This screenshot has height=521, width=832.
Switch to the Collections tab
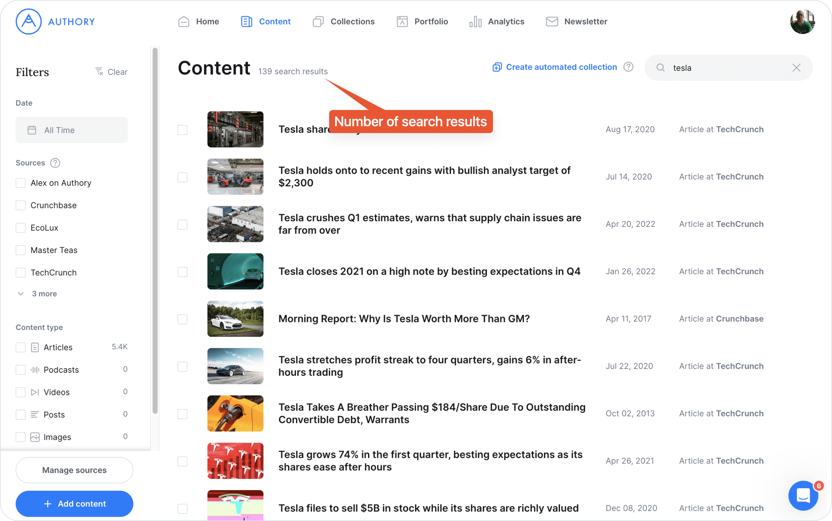pos(344,21)
